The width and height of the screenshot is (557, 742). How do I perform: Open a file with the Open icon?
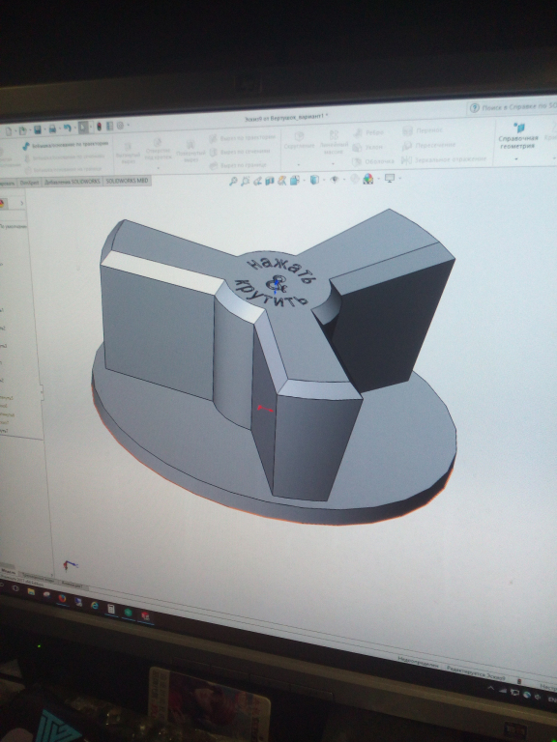(x=22, y=130)
